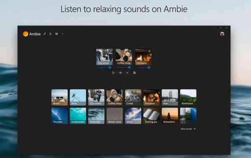
Task: Open the collage mix tile after Relaxation
Action: [x=188, y=116]
